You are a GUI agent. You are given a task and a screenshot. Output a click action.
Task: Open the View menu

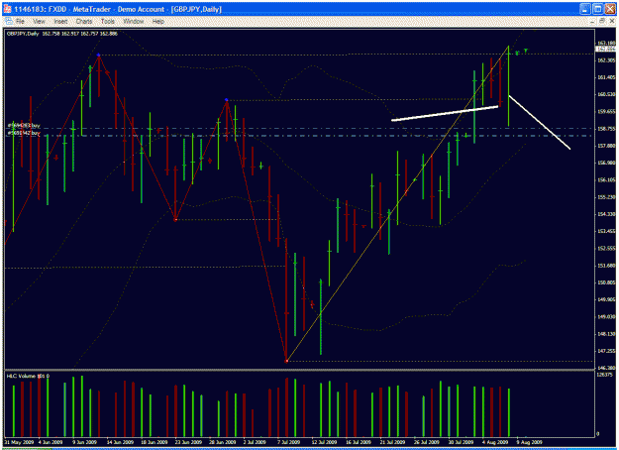(39, 22)
